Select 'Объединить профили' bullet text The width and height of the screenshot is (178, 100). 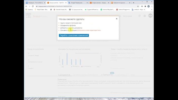click(68, 26)
